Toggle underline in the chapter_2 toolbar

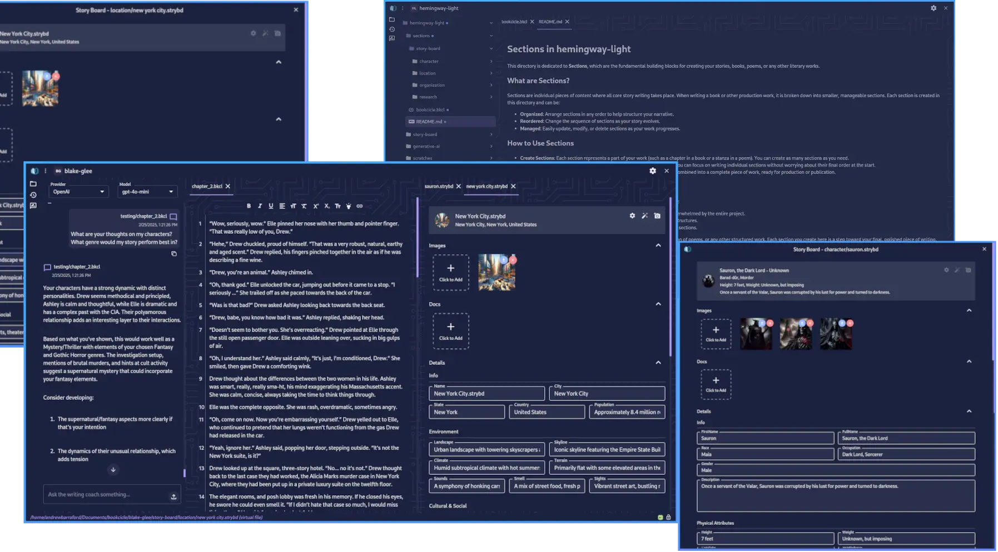point(271,206)
